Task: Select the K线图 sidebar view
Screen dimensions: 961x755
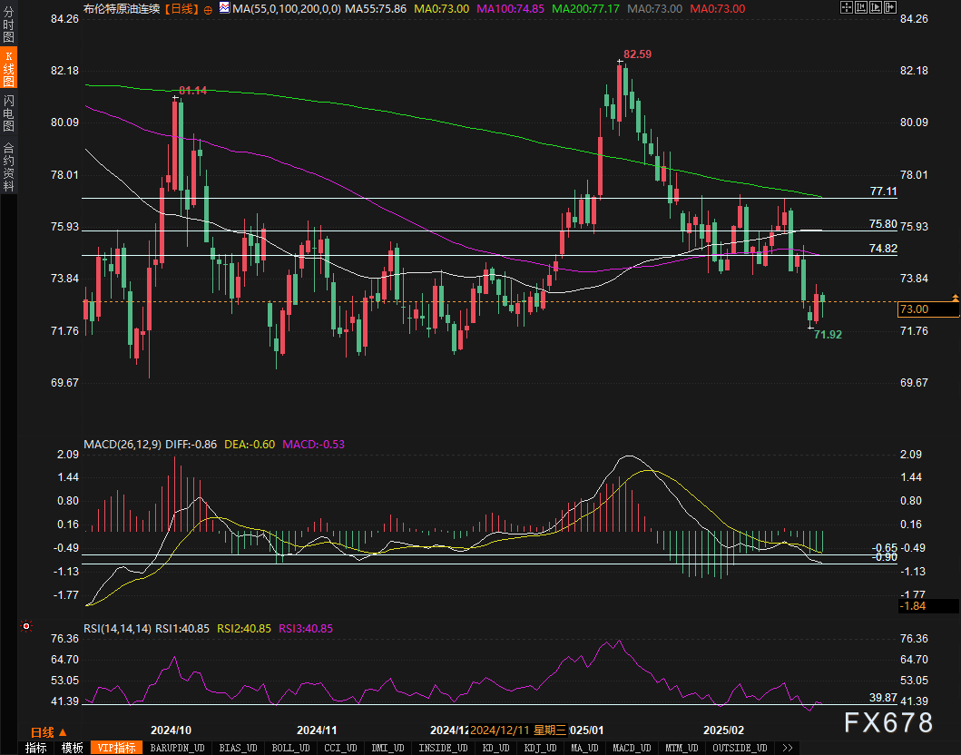Action: pyautogui.click(x=8, y=69)
